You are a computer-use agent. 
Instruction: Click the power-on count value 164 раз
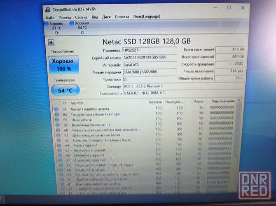click(x=229, y=71)
